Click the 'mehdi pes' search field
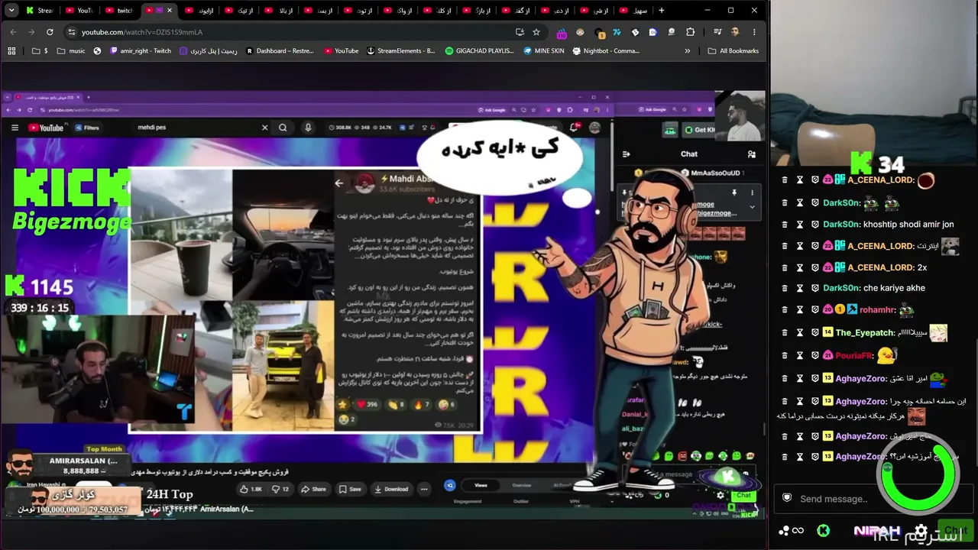Viewport: 978px width, 550px height. (195, 128)
